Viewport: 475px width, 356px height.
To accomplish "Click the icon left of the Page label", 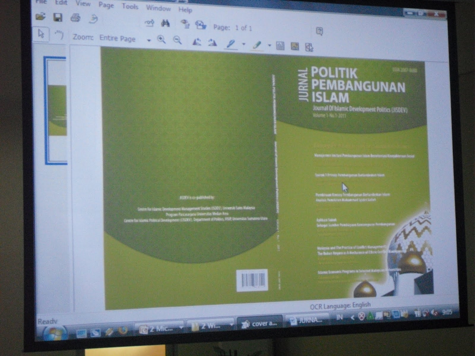I will 201,26.
